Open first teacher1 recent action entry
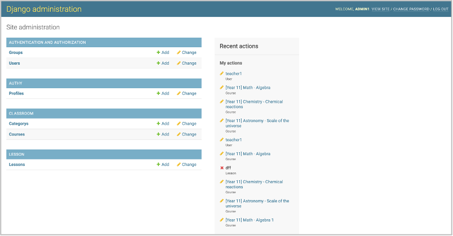453x236 pixels. coord(233,74)
